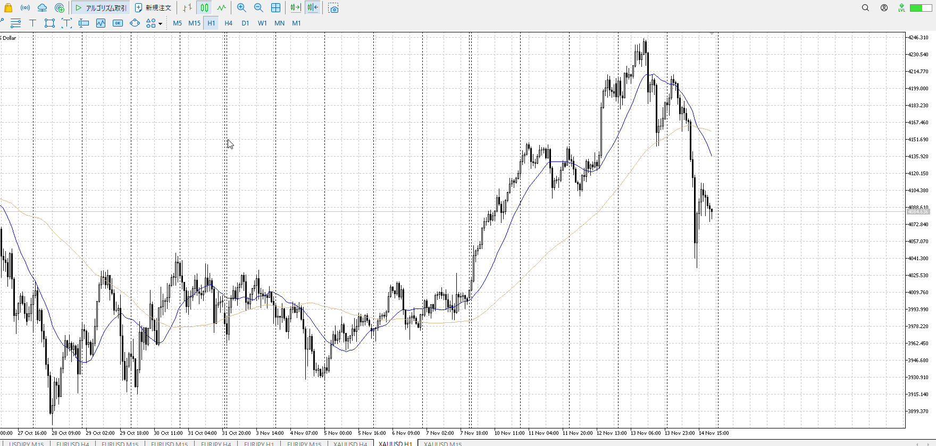Switch to line chart display mode

[x=221, y=8]
